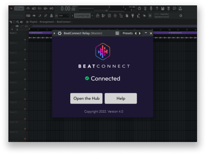Mute Track 5 with its orange dot
Viewport: 207px width, 155px height.
(x=25, y=79)
